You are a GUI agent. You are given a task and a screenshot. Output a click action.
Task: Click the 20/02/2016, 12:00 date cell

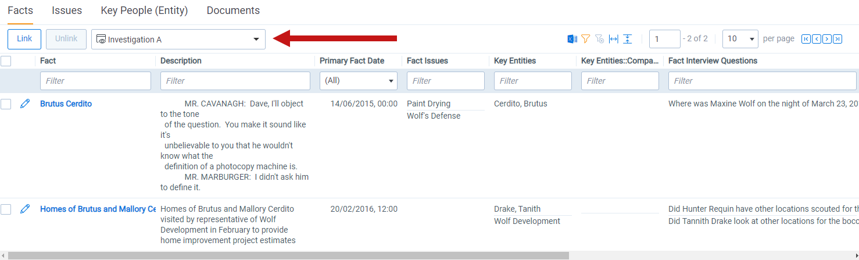coord(364,209)
